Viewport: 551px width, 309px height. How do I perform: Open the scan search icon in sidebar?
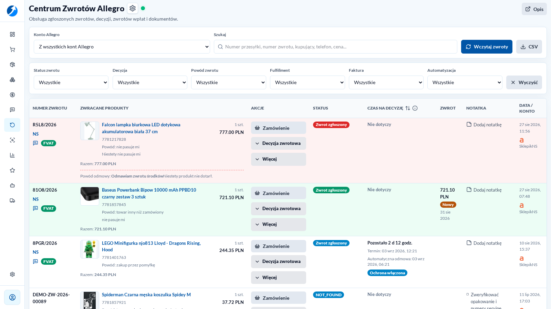tap(12, 140)
